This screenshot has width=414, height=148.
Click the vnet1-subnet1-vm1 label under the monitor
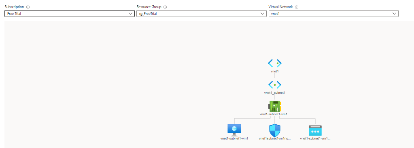tap(234, 138)
